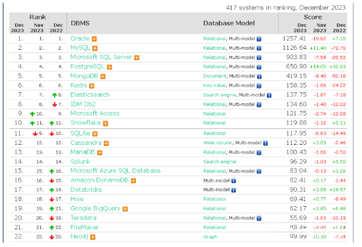Open the Amazon DynamoDB link
This screenshot has height=247, width=362.
(x=99, y=180)
